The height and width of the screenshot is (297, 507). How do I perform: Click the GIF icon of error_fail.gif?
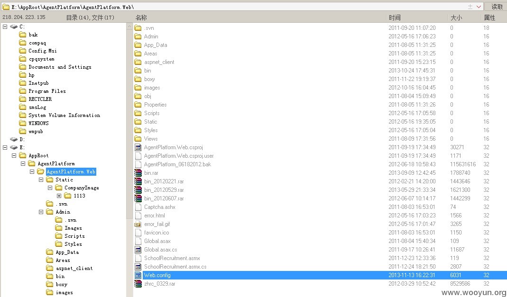[138, 224]
